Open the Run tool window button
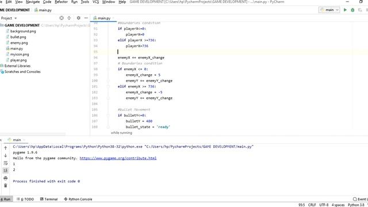Screen dimensions: 368x207 click(x=6, y=200)
